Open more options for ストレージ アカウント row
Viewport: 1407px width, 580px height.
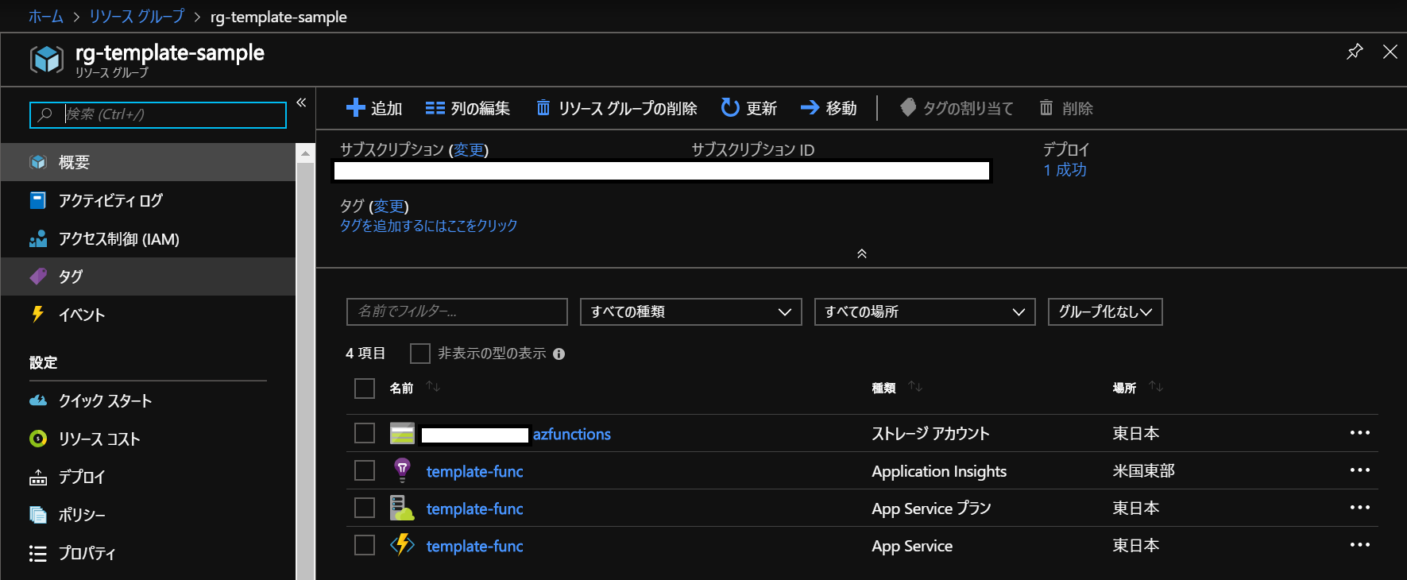[1360, 433]
